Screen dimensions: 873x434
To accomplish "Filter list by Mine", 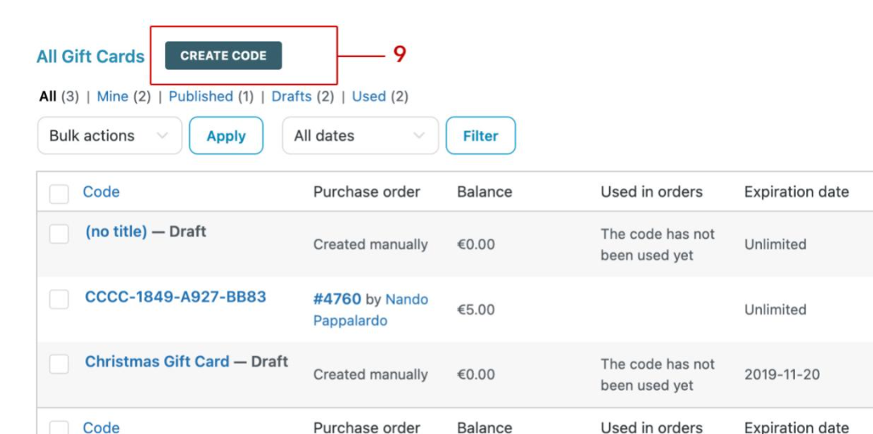I will (113, 96).
